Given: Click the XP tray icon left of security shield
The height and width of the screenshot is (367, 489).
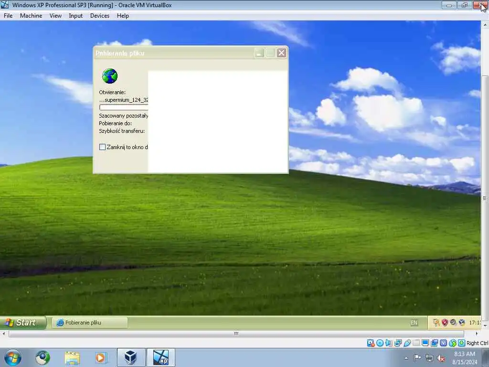Looking at the screenshot, I should pyautogui.click(x=436, y=323).
